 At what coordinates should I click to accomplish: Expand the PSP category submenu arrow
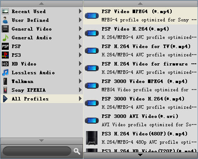pyautogui.click(x=80, y=46)
